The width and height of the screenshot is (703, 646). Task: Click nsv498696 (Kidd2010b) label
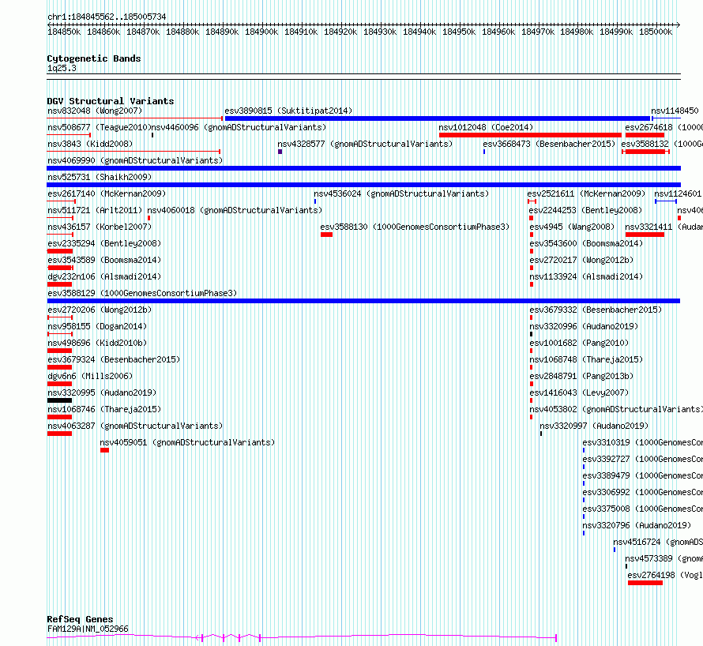tap(97, 343)
